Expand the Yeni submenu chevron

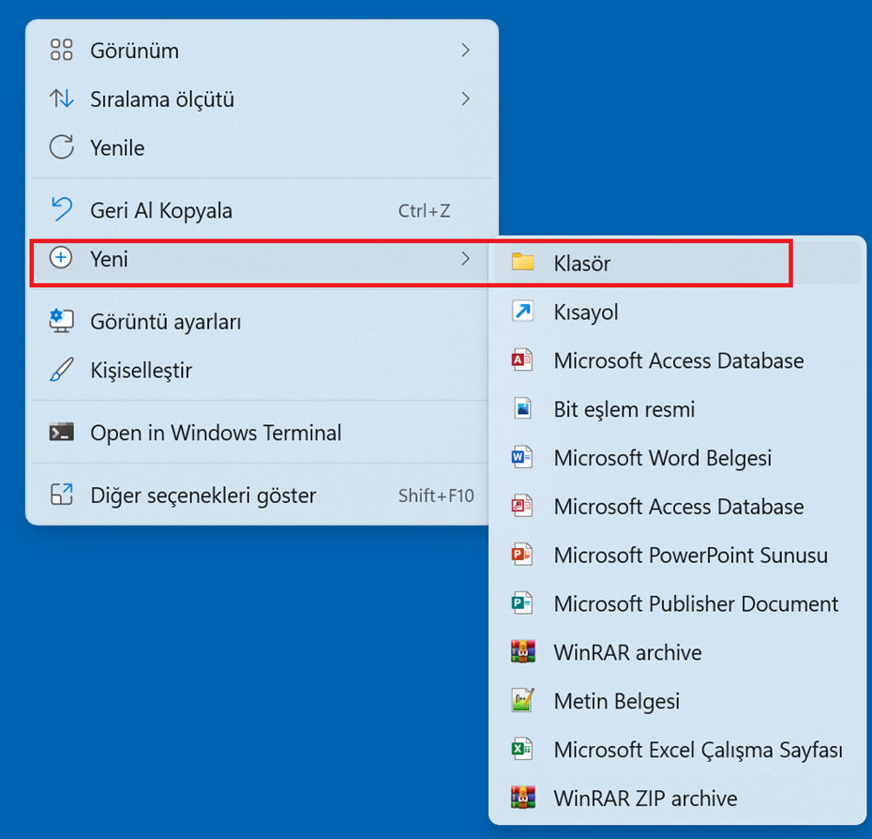pos(465,258)
